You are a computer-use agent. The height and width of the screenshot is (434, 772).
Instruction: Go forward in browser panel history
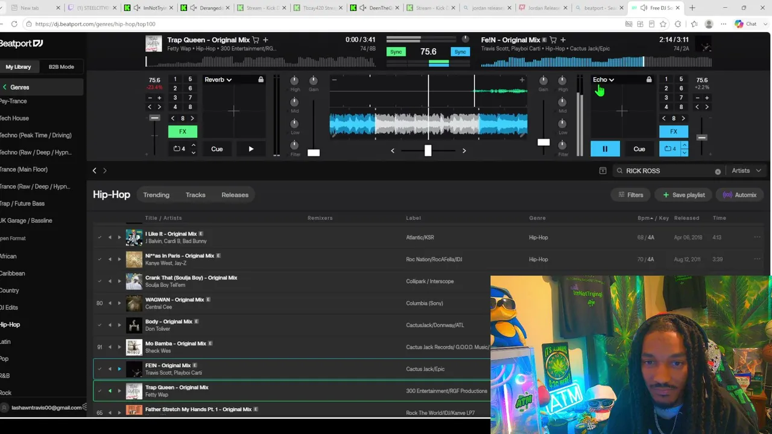click(x=104, y=171)
